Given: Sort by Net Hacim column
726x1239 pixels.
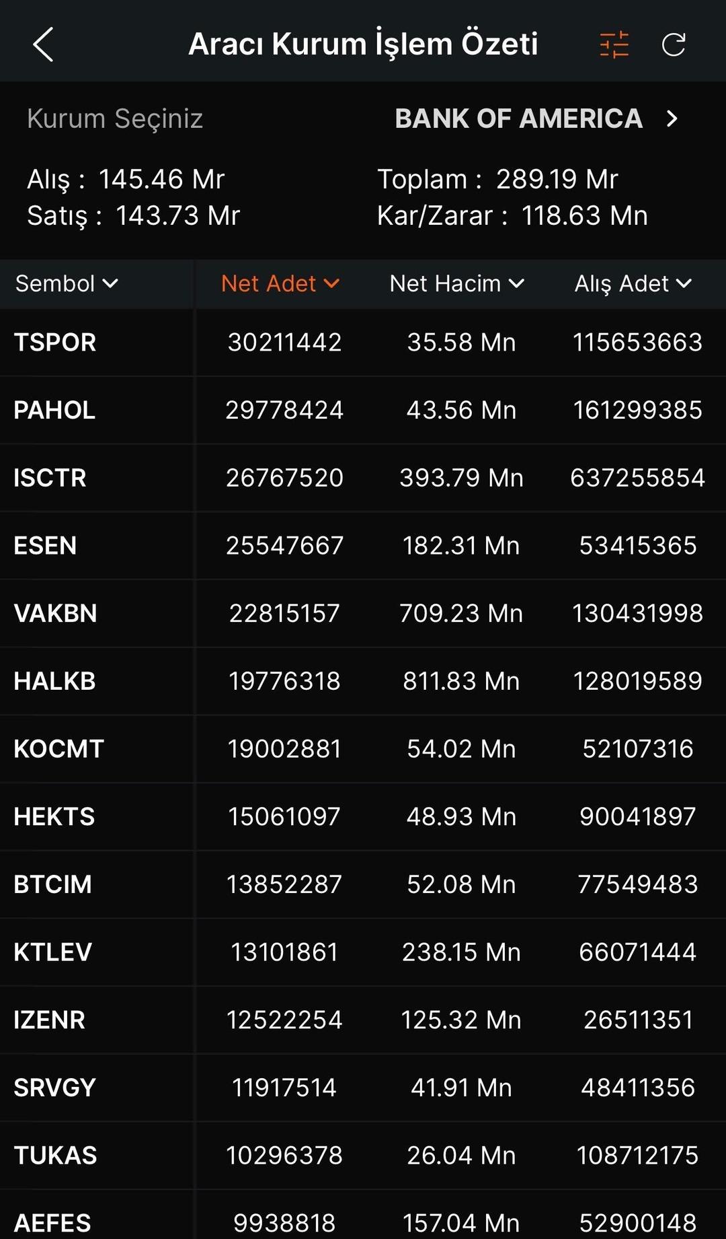Looking at the screenshot, I should pyautogui.click(x=456, y=284).
